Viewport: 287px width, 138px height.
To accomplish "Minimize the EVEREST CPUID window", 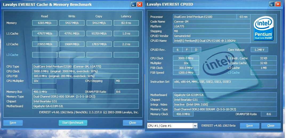I will click(x=272, y=4).
